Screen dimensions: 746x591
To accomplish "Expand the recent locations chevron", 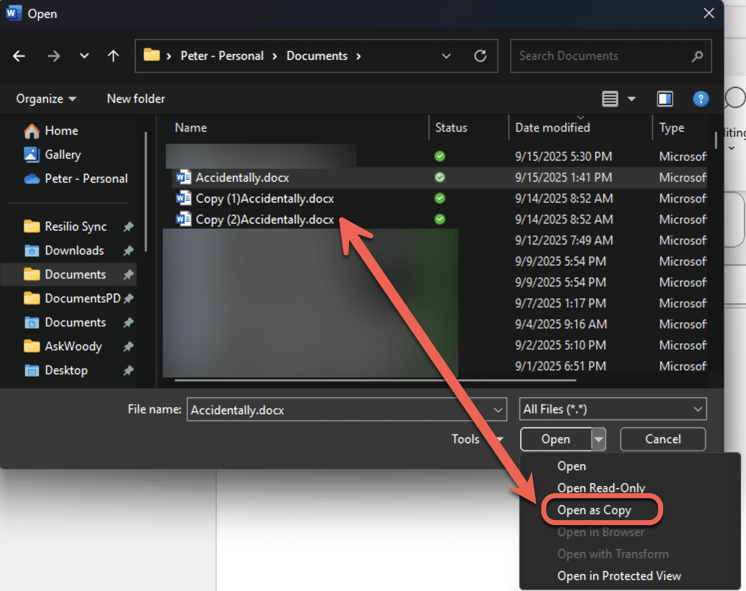I will [84, 56].
